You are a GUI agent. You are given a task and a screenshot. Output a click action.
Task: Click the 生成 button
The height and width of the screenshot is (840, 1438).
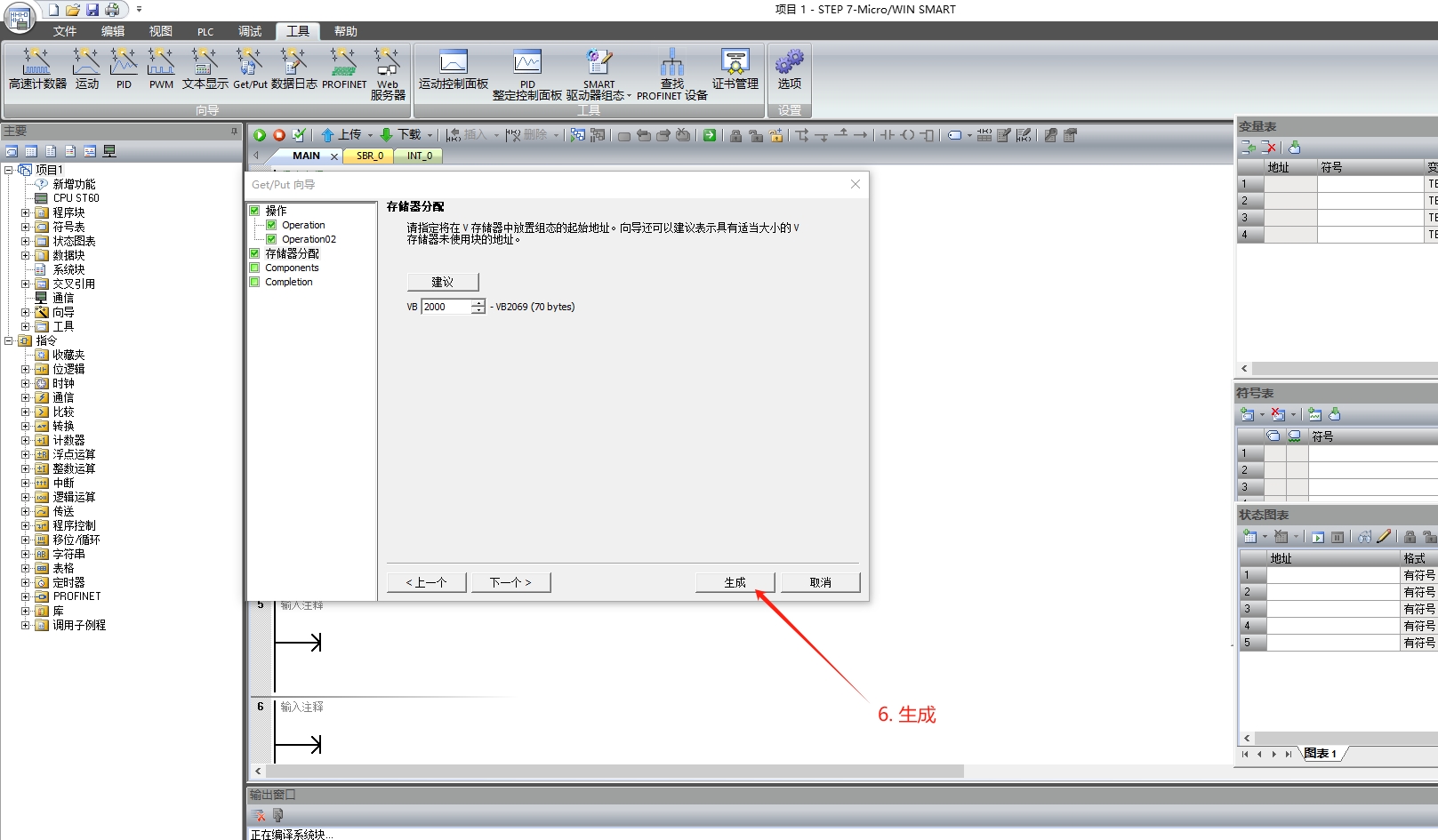[x=735, y=582]
